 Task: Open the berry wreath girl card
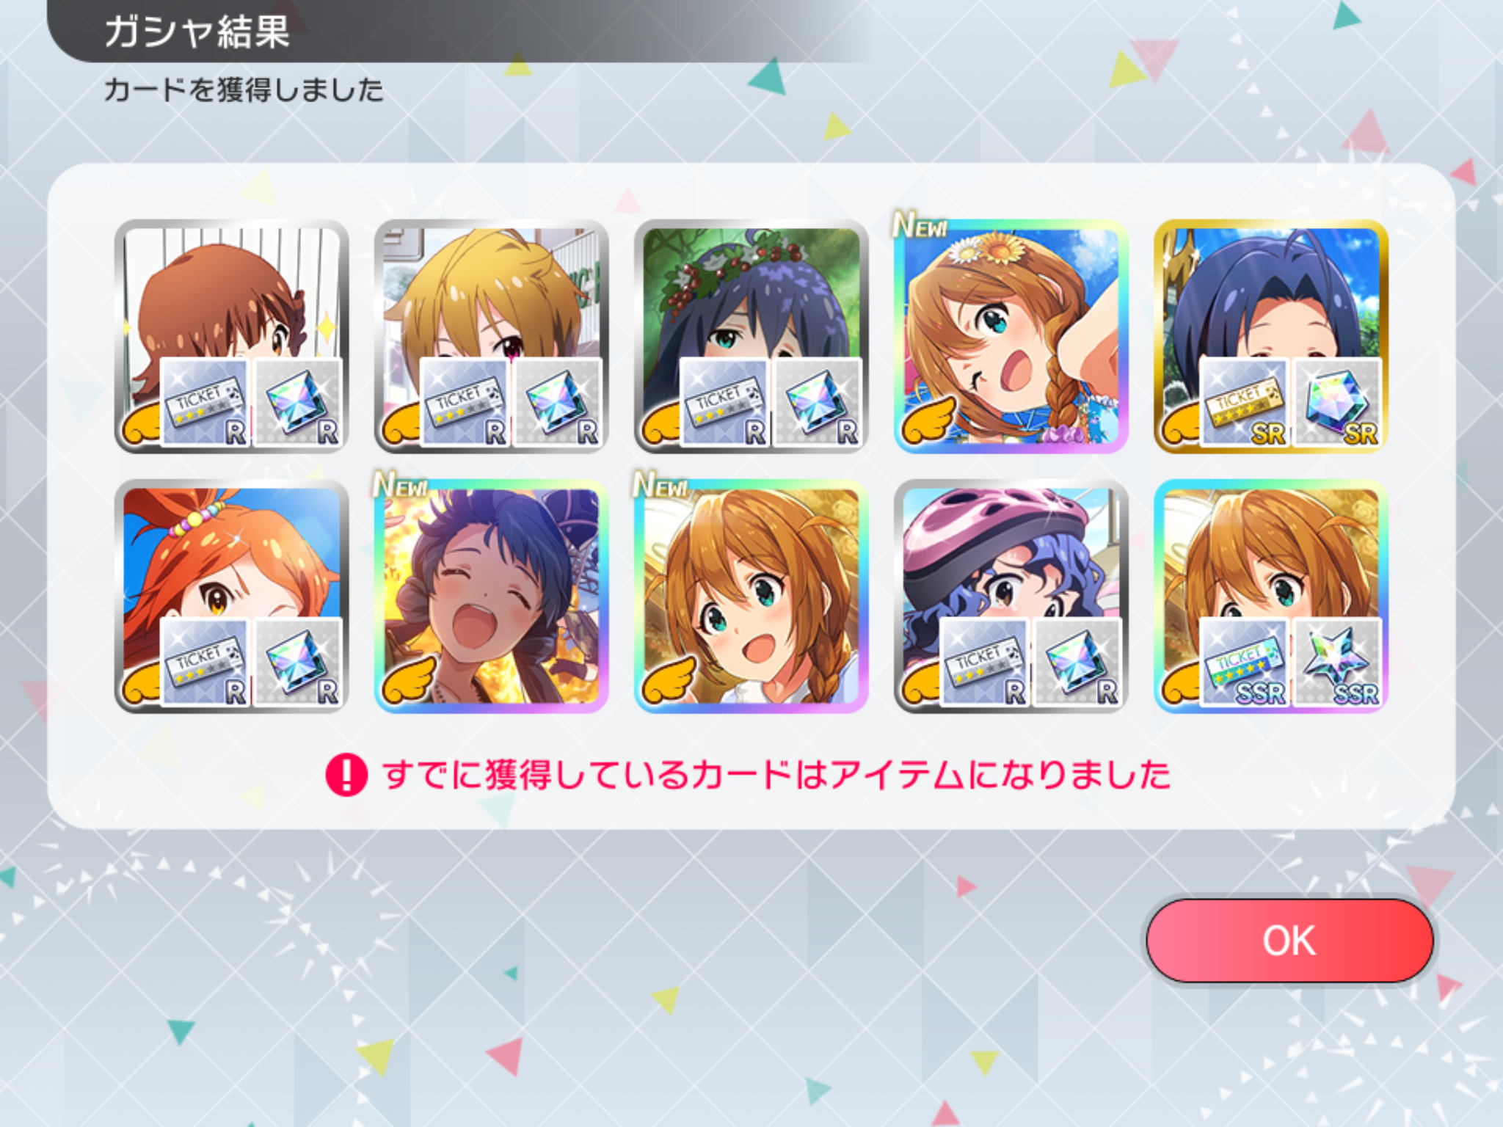click(x=751, y=336)
